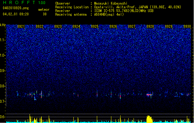Click the 0924 time marker
The width and height of the screenshot is (194, 123).
76,26
